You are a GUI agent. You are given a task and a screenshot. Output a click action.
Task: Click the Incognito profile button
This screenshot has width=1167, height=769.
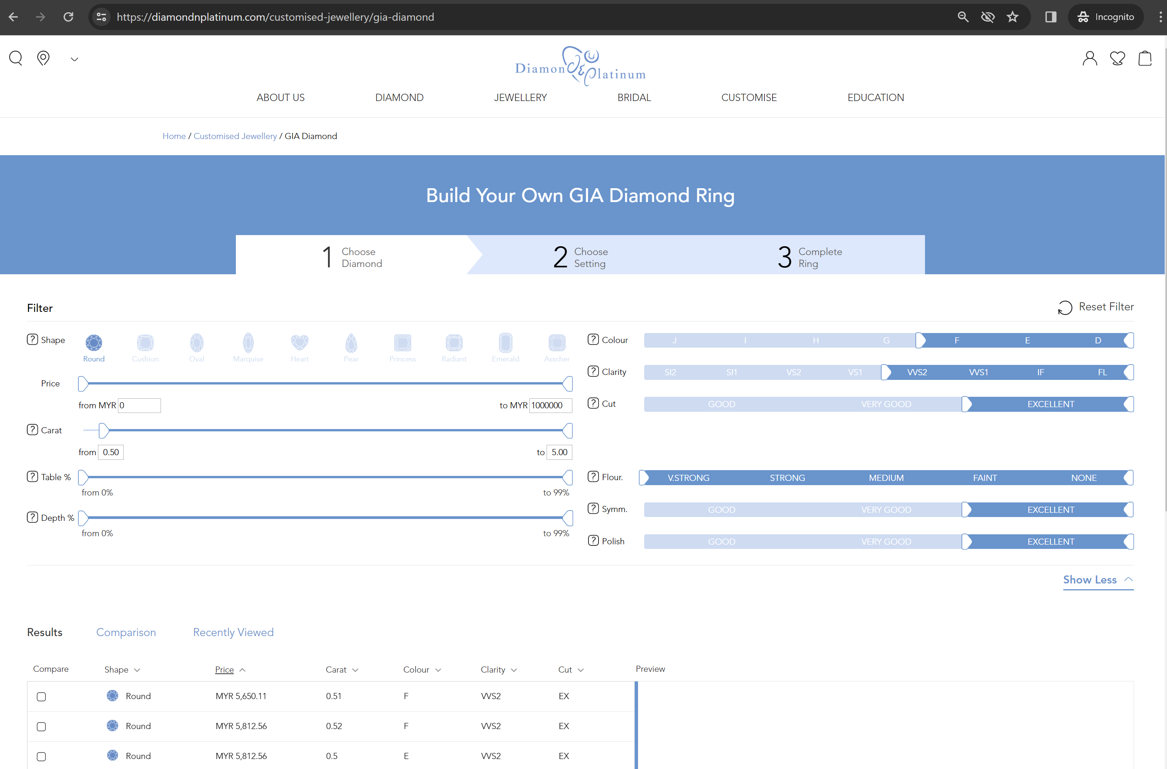coord(1106,17)
